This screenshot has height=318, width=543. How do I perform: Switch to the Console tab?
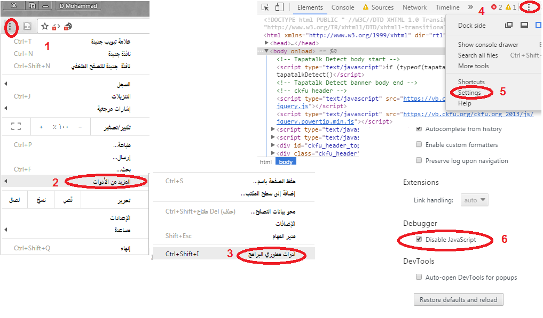[343, 7]
